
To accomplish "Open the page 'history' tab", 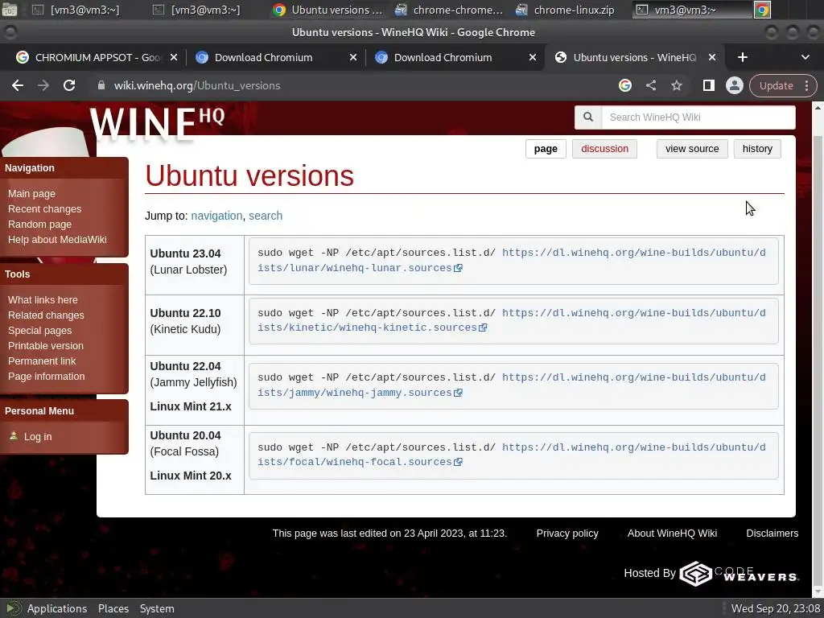I will (756, 149).
